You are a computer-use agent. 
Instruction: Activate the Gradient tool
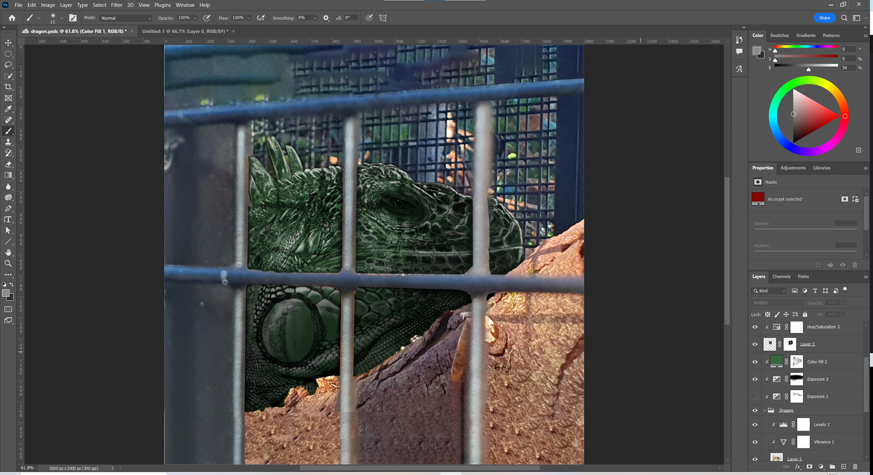(8, 175)
